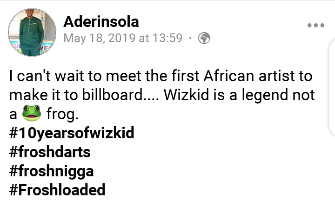335x200 pixels.
Task: Open the three-dot post options menu
Action: (316, 26)
